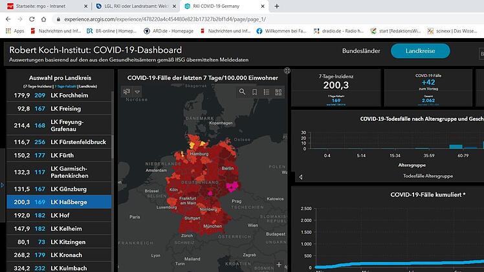This screenshot has width=484, height=272.
Task: Open first Nachrichten und Inf... bookmark
Action: tap(56, 31)
